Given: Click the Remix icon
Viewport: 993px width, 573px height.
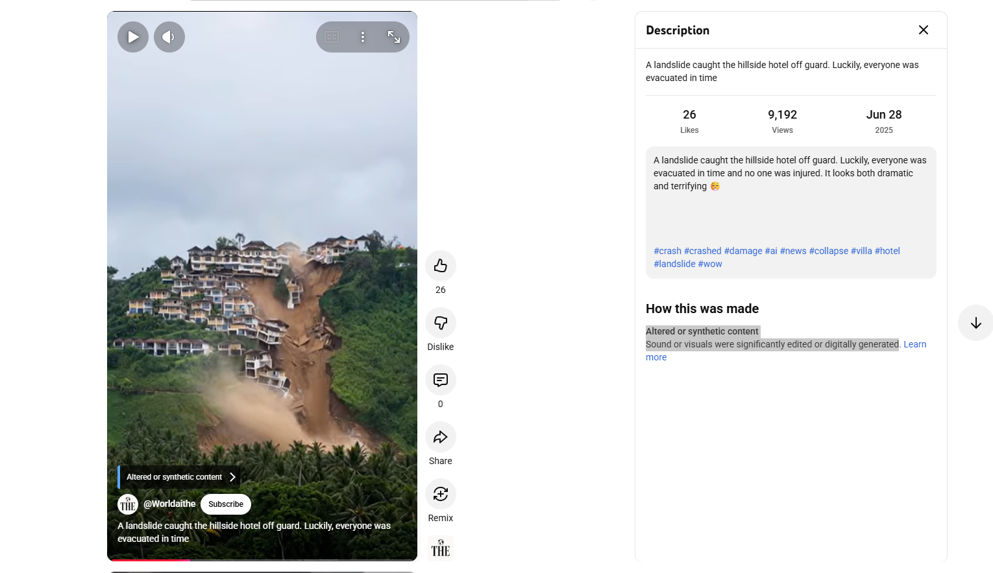Looking at the screenshot, I should tap(440, 494).
